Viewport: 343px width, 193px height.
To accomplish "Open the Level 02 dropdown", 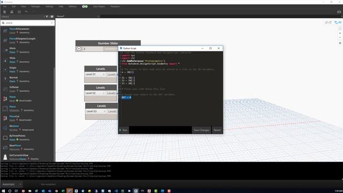I will tap(95, 93).
